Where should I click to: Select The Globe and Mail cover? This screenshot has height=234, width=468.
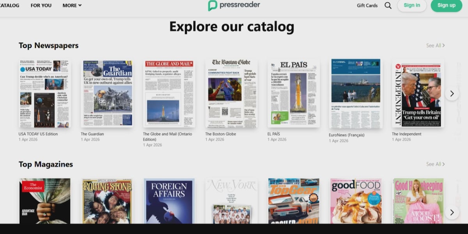169,94
